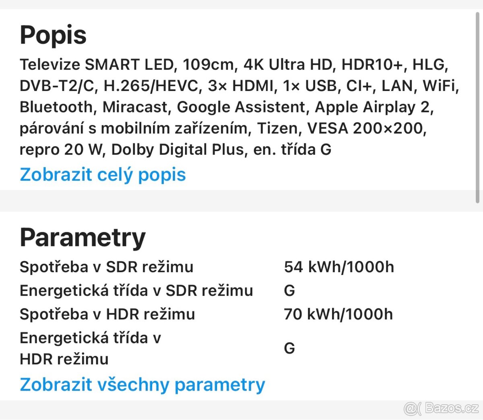Viewport: 483px width, 420px height.
Task: Click "Energetická třída v HDR režimu" label
Action: pyautogui.click(x=90, y=348)
